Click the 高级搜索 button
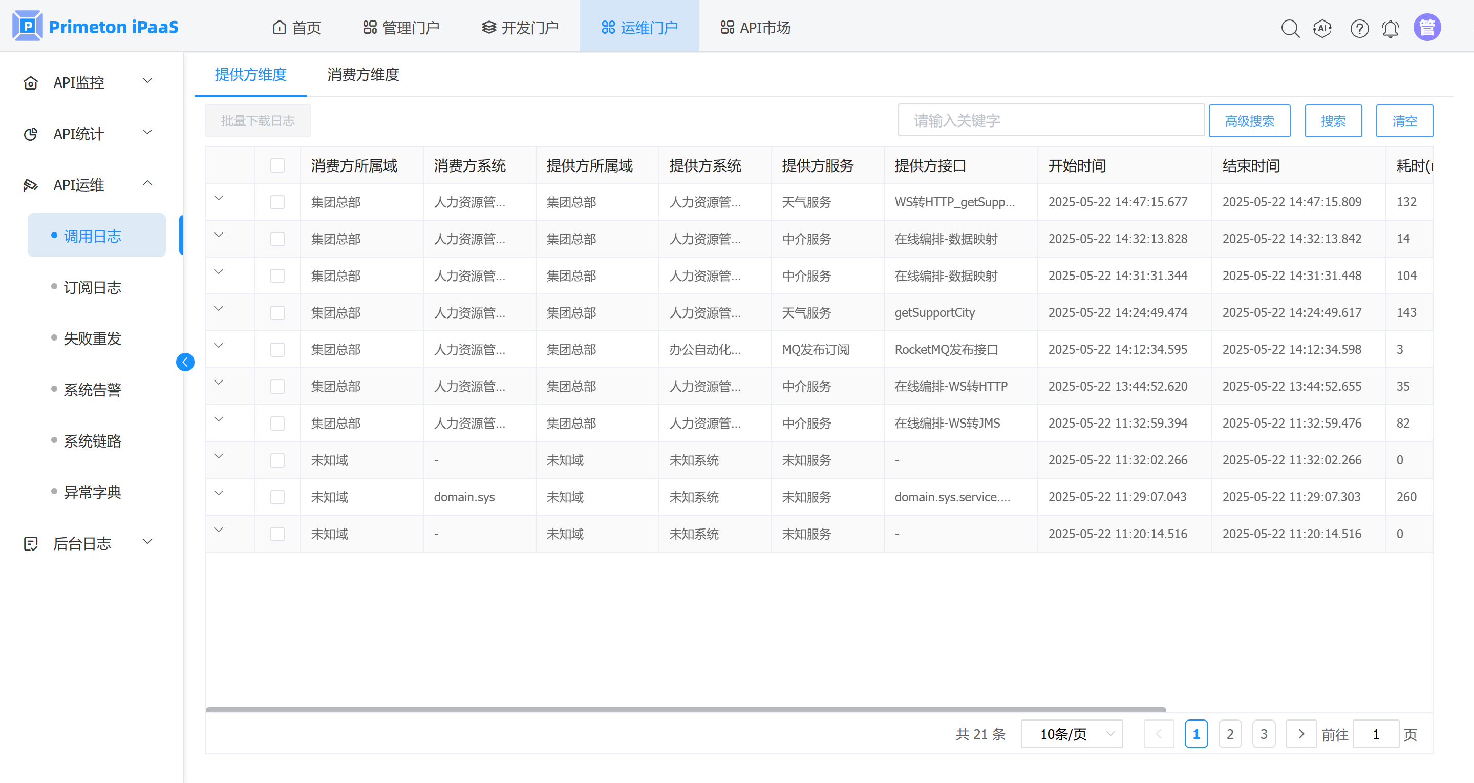1474x783 pixels. point(1249,121)
